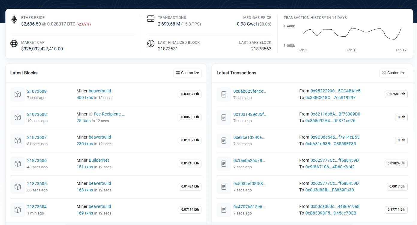Open recipient address 0xbA31d53B...C8558EF35
This screenshot has height=225, width=417.
pyautogui.click(x=331, y=144)
